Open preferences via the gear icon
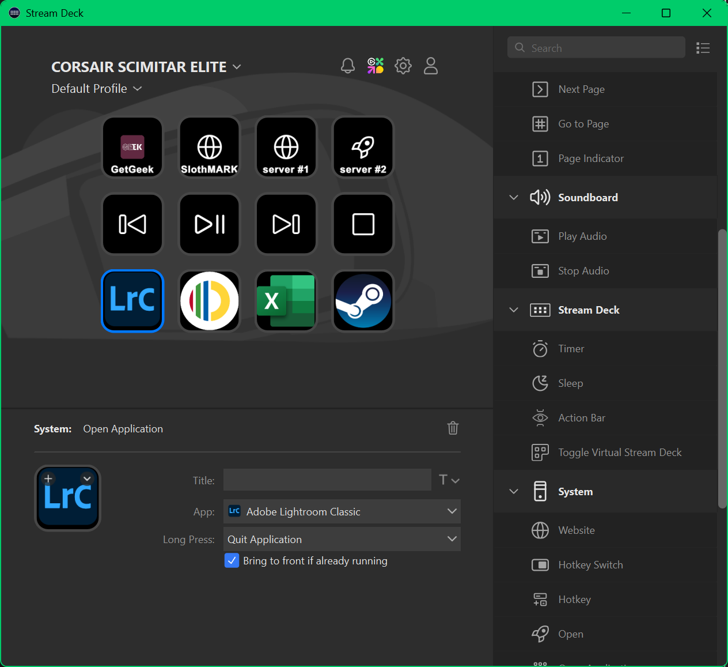Viewport: 728px width, 667px height. pos(403,66)
